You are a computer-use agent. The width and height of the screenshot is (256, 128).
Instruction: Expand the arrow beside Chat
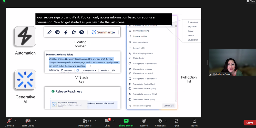click(x=114, y=121)
